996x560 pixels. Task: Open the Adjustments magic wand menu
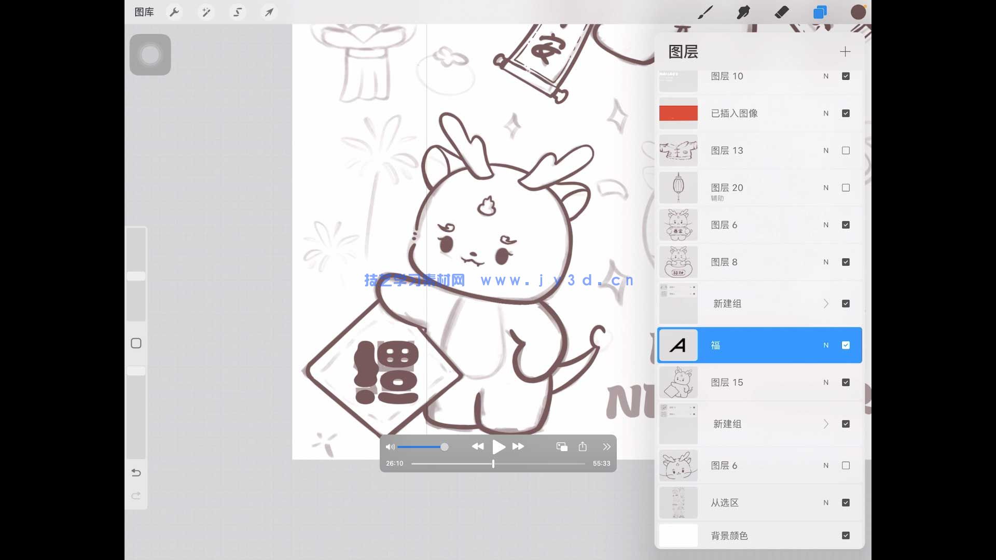206,11
